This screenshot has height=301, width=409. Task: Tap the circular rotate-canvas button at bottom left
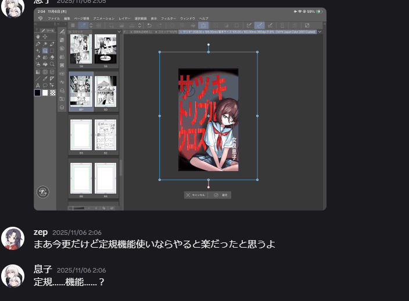43,192
